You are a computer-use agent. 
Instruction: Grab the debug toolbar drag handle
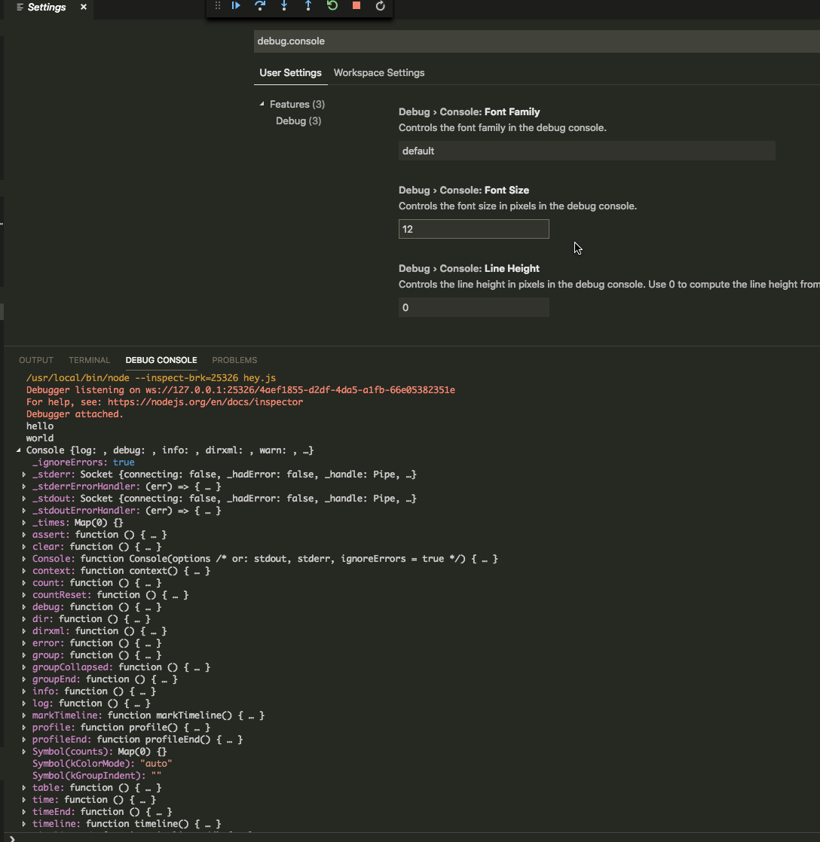click(217, 6)
